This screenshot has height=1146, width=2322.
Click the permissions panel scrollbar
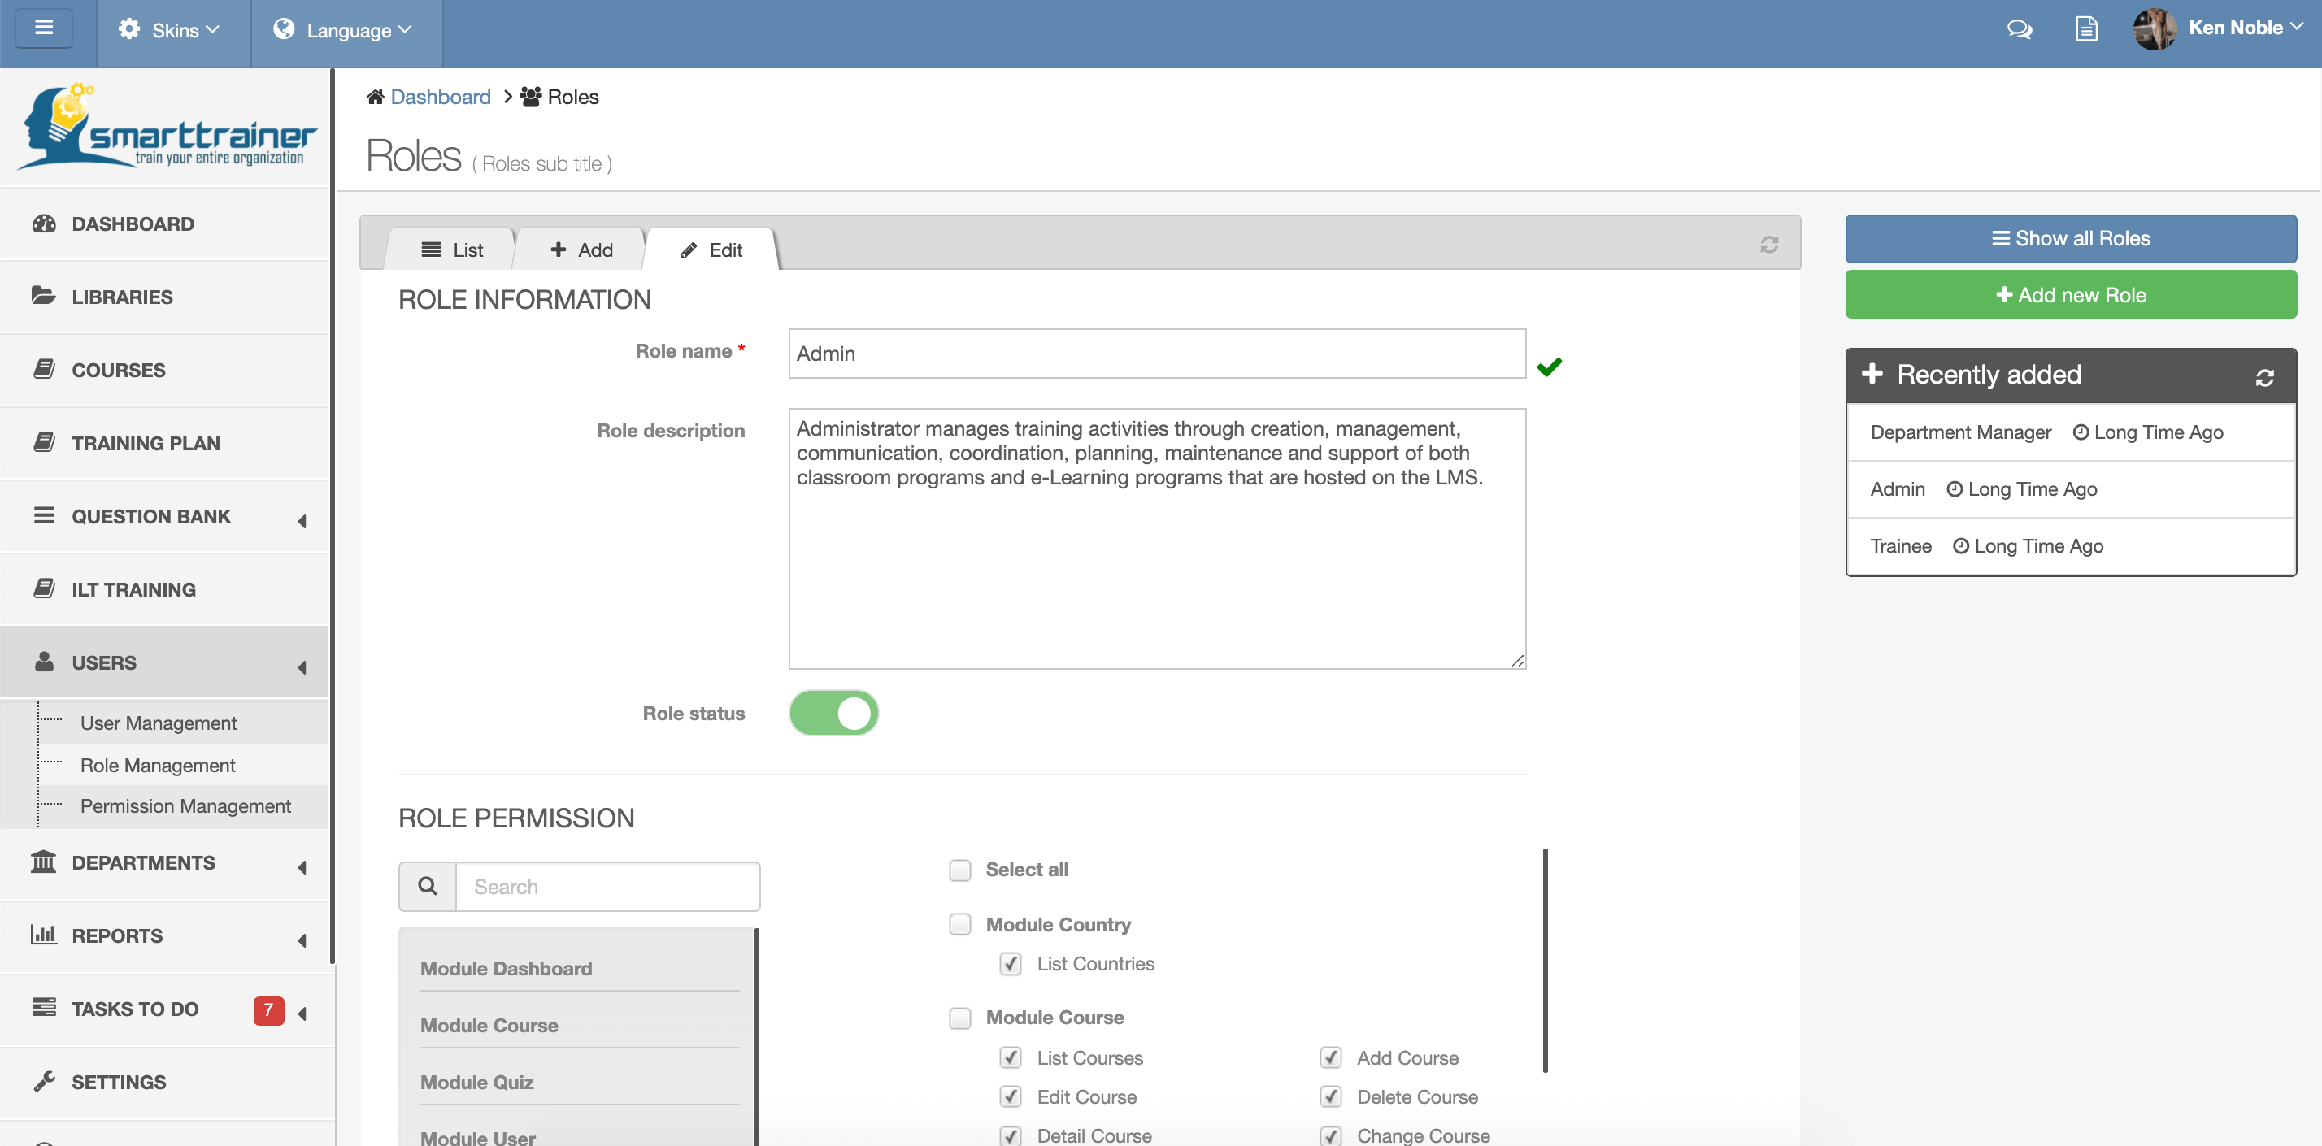pos(1545,961)
